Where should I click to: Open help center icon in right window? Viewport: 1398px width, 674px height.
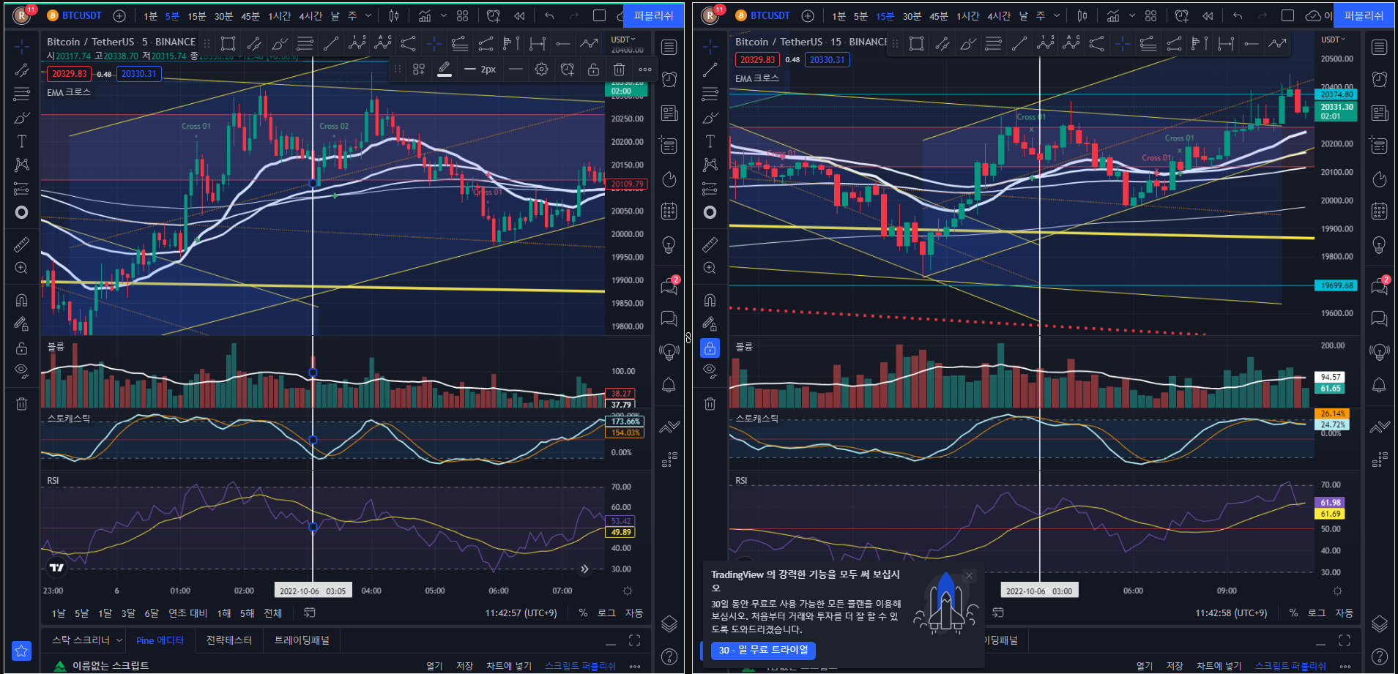click(1379, 656)
